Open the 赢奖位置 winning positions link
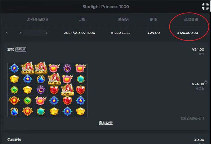Image resolution: width=211 pixels, height=144 pixels. (x=106, y=123)
